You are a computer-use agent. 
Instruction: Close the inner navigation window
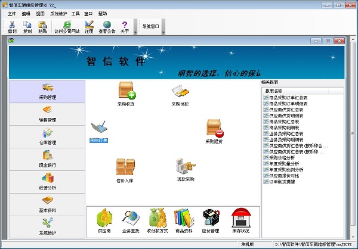(340, 41)
